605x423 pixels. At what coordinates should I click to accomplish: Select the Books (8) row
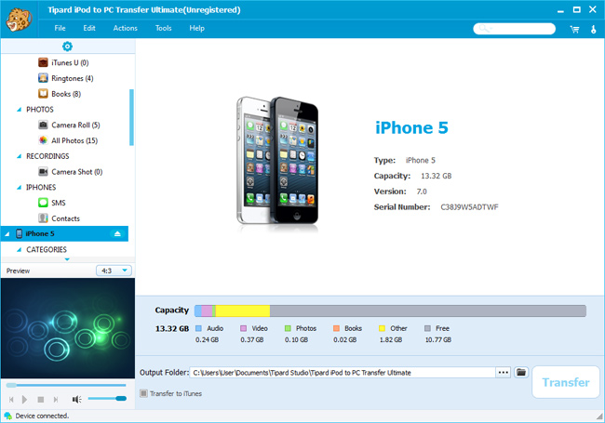[65, 94]
